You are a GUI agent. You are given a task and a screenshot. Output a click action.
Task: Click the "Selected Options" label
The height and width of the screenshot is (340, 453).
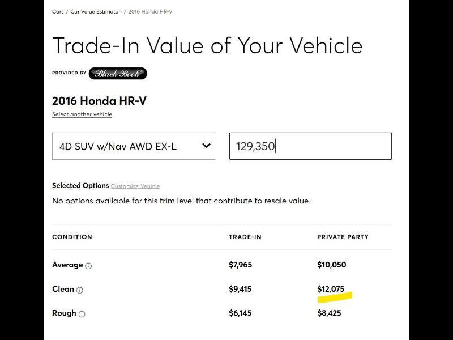(80, 185)
